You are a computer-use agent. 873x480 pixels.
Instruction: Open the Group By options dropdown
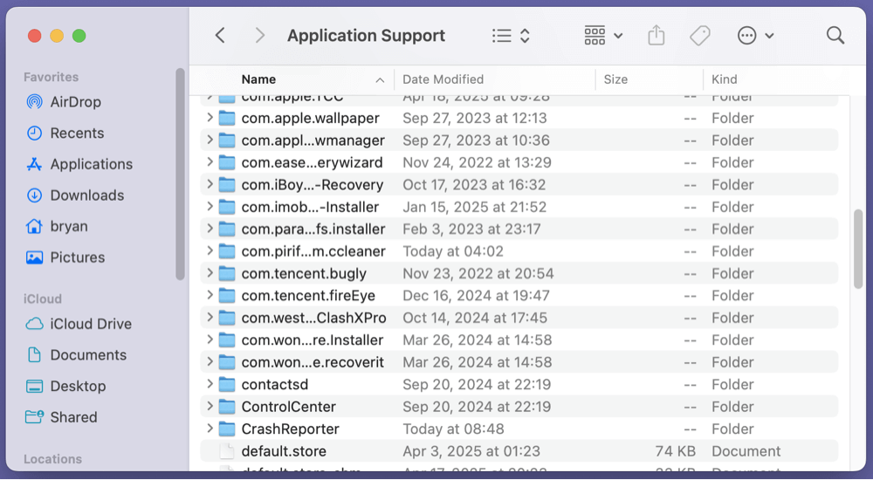(x=603, y=36)
